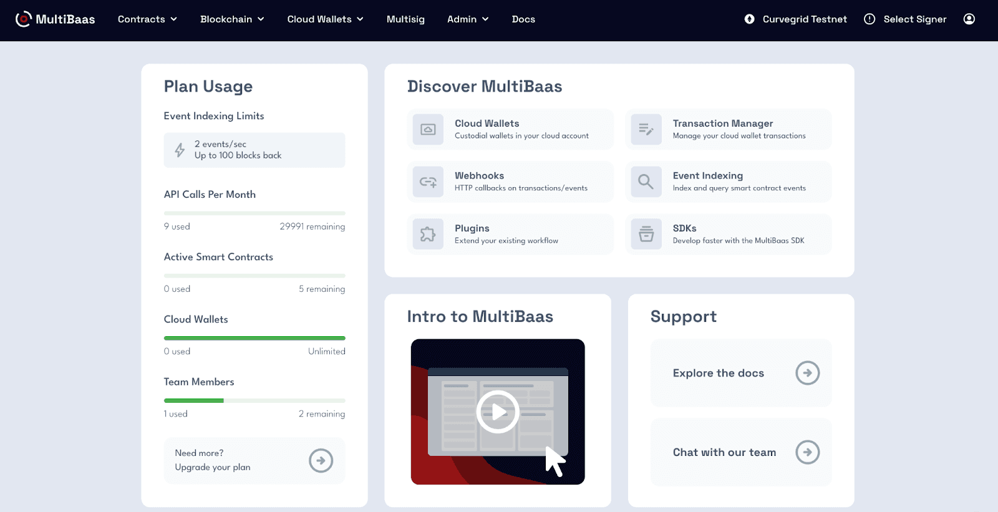
Task: Click the Chat with our team arrow
Action: tap(807, 452)
